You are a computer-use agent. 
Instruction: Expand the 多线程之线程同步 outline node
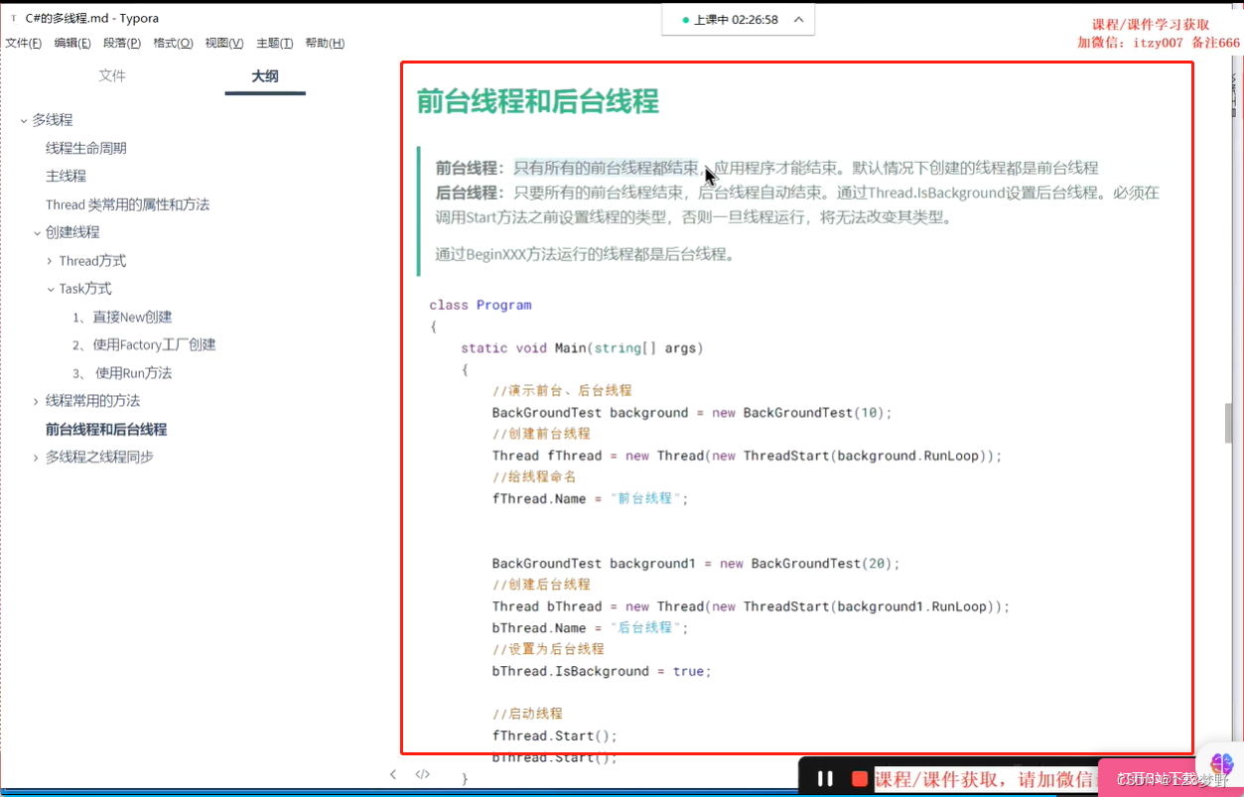pyautogui.click(x=37, y=458)
